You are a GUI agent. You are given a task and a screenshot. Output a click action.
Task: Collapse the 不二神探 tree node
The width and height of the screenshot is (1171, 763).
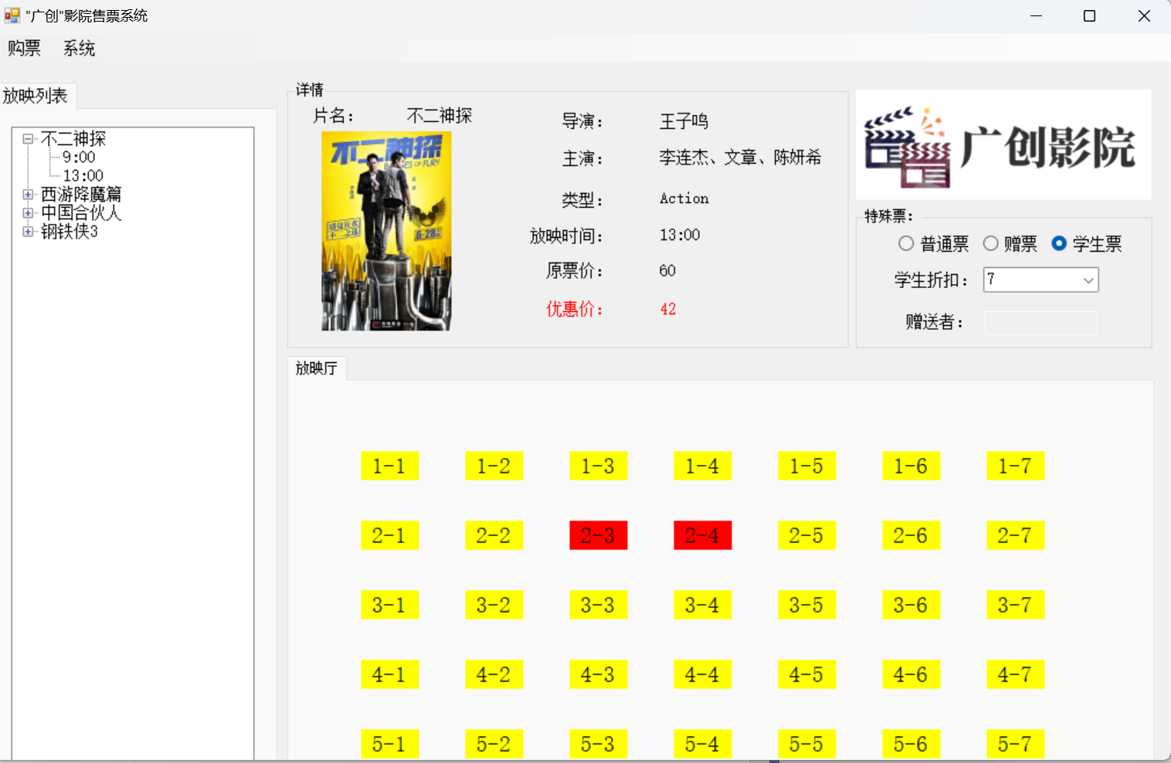(29, 139)
